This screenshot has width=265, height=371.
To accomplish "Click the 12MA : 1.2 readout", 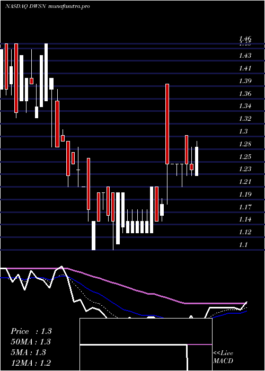I will 31,363.
